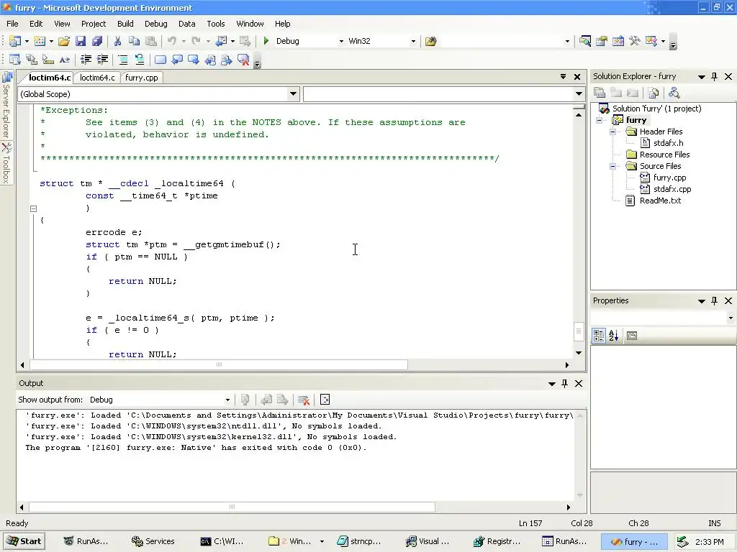Toggle Word Wrap in Output pane

(325, 400)
